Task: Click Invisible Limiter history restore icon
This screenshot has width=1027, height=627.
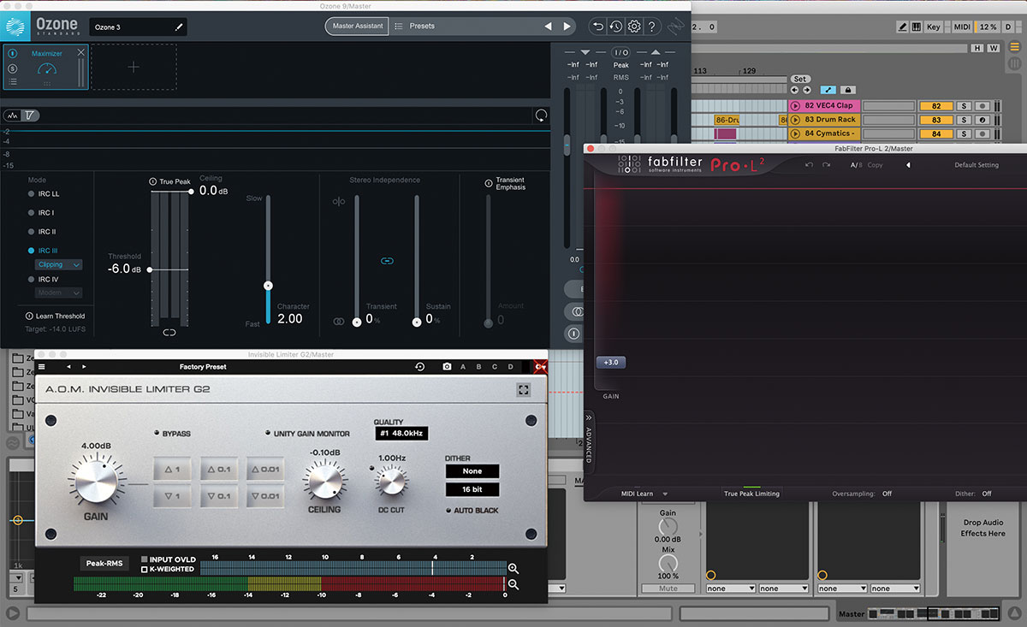Action: (420, 367)
